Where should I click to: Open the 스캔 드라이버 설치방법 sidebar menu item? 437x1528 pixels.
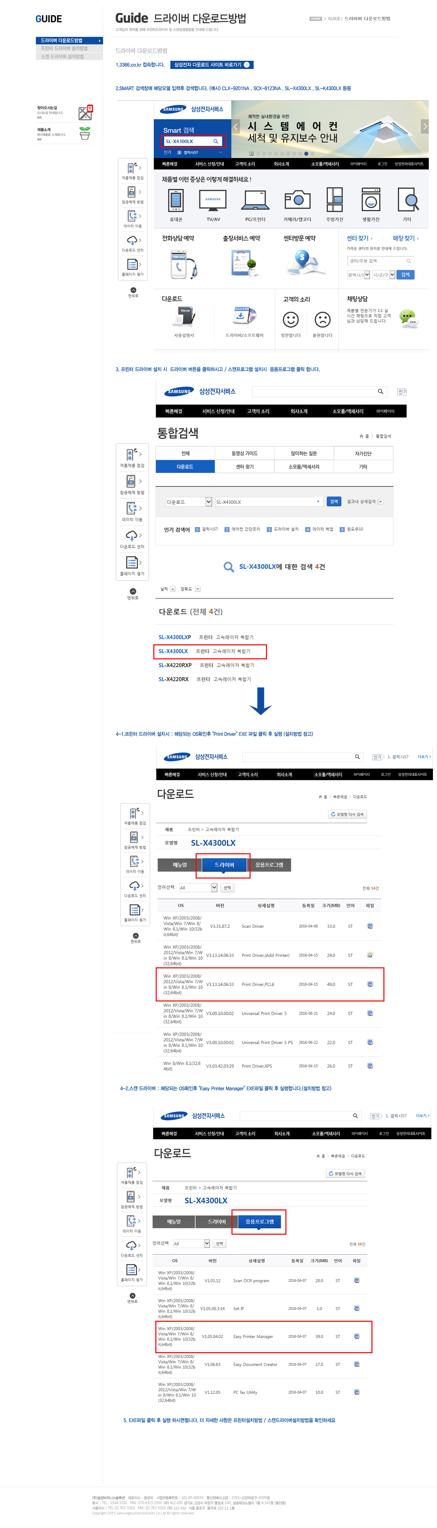coord(69,56)
